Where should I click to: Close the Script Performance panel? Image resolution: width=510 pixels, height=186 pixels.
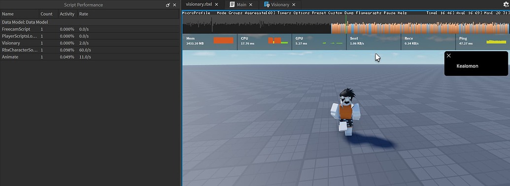(174, 5)
